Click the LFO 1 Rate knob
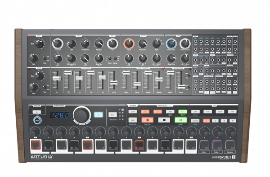Viewport: 270px width, 177px height. tap(33, 58)
